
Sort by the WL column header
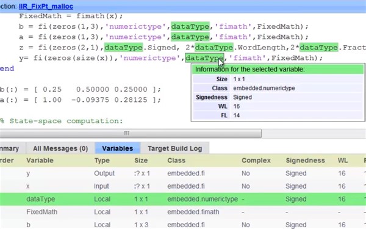(343, 160)
